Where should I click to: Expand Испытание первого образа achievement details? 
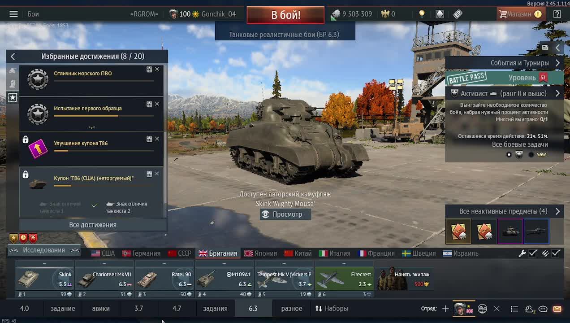(91, 127)
